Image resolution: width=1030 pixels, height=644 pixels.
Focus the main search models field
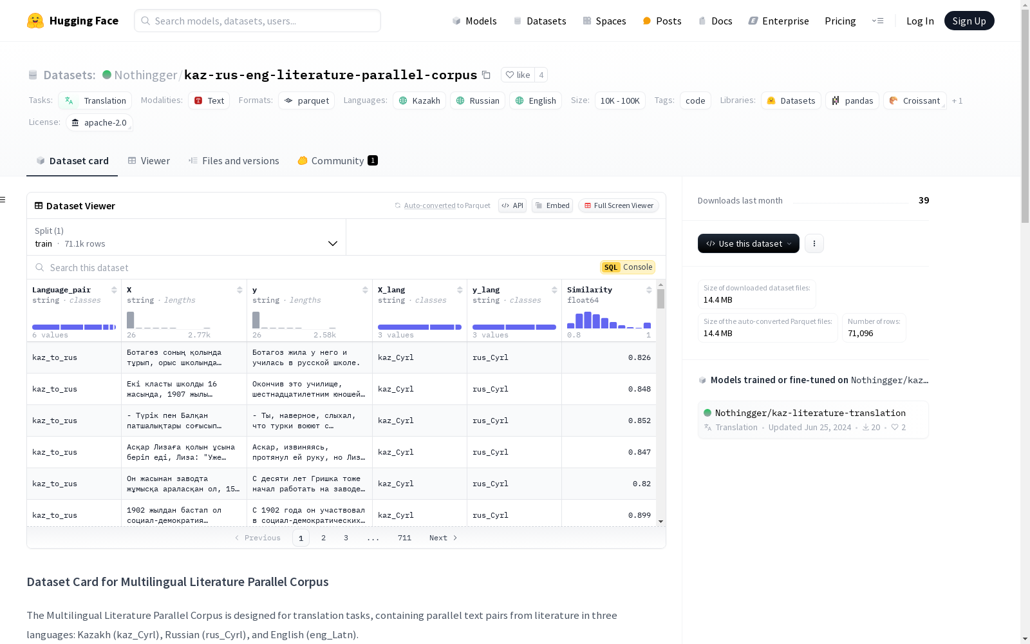[x=257, y=21]
